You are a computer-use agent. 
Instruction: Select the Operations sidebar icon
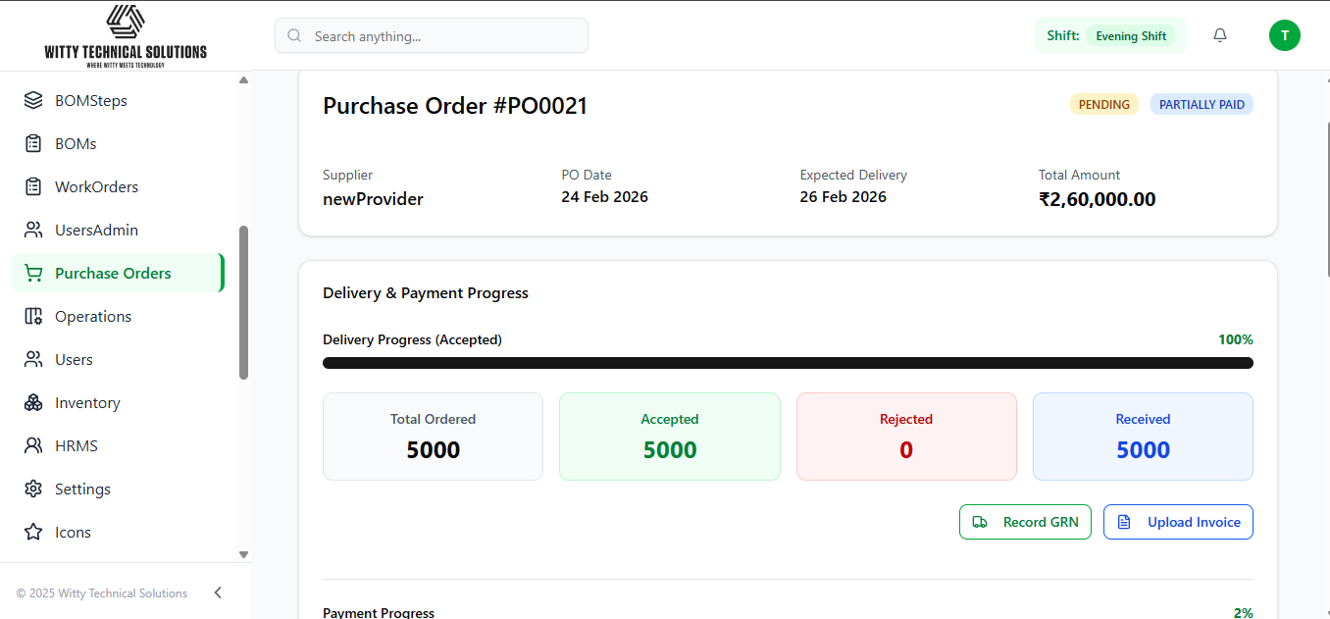[33, 316]
